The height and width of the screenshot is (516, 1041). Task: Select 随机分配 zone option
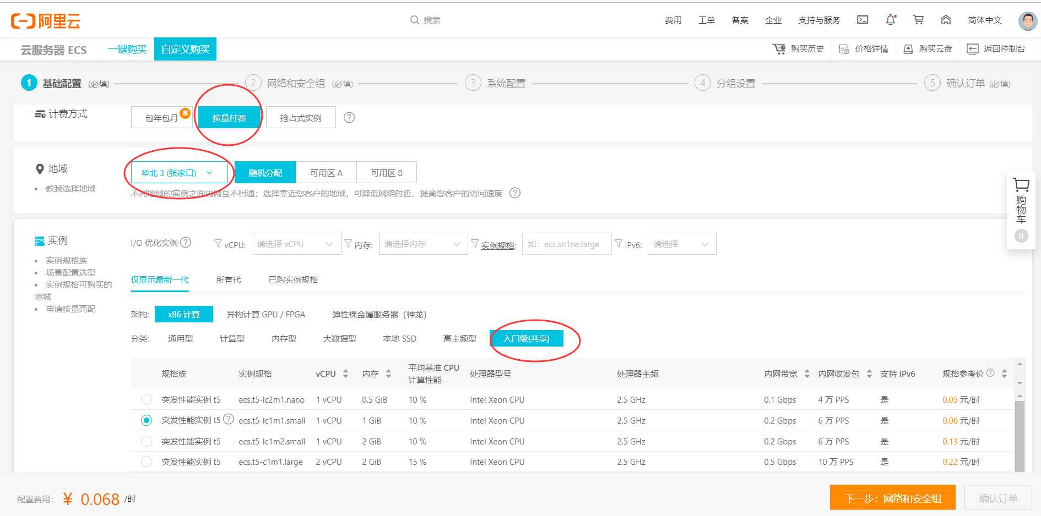(265, 173)
